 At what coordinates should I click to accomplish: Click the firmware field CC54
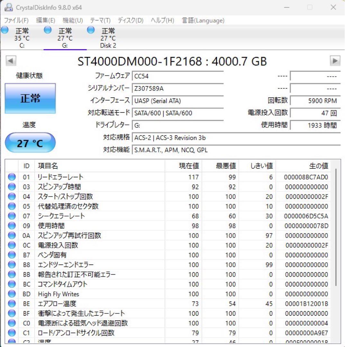pos(177,76)
